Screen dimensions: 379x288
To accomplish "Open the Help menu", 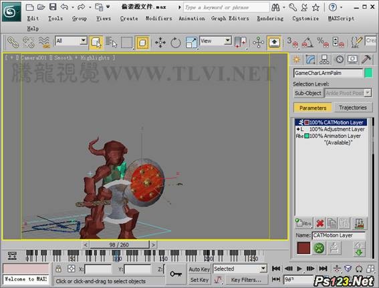I will pos(33,29).
